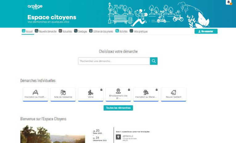This screenshot has height=143, width=236.
Task: Open the notifications bell icon
Action: 229,2
